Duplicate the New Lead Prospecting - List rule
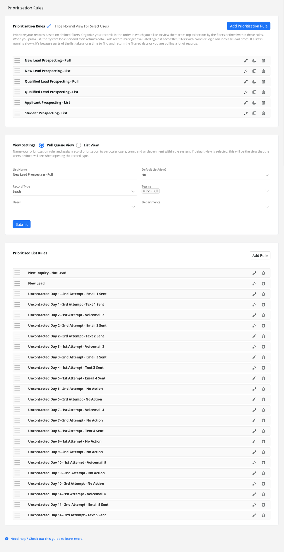284x552 pixels. pos(254,71)
